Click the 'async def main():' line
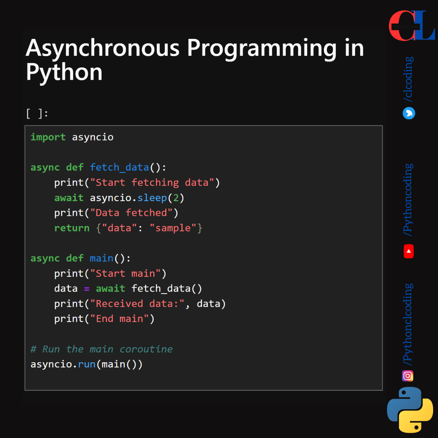Viewport: 438px width, 438px height. 80,258
